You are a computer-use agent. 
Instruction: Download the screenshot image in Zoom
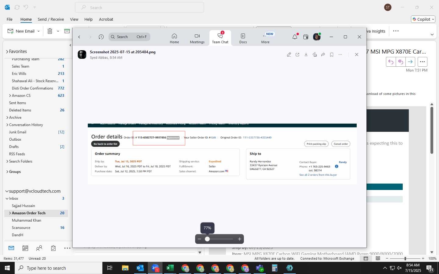click(x=306, y=54)
